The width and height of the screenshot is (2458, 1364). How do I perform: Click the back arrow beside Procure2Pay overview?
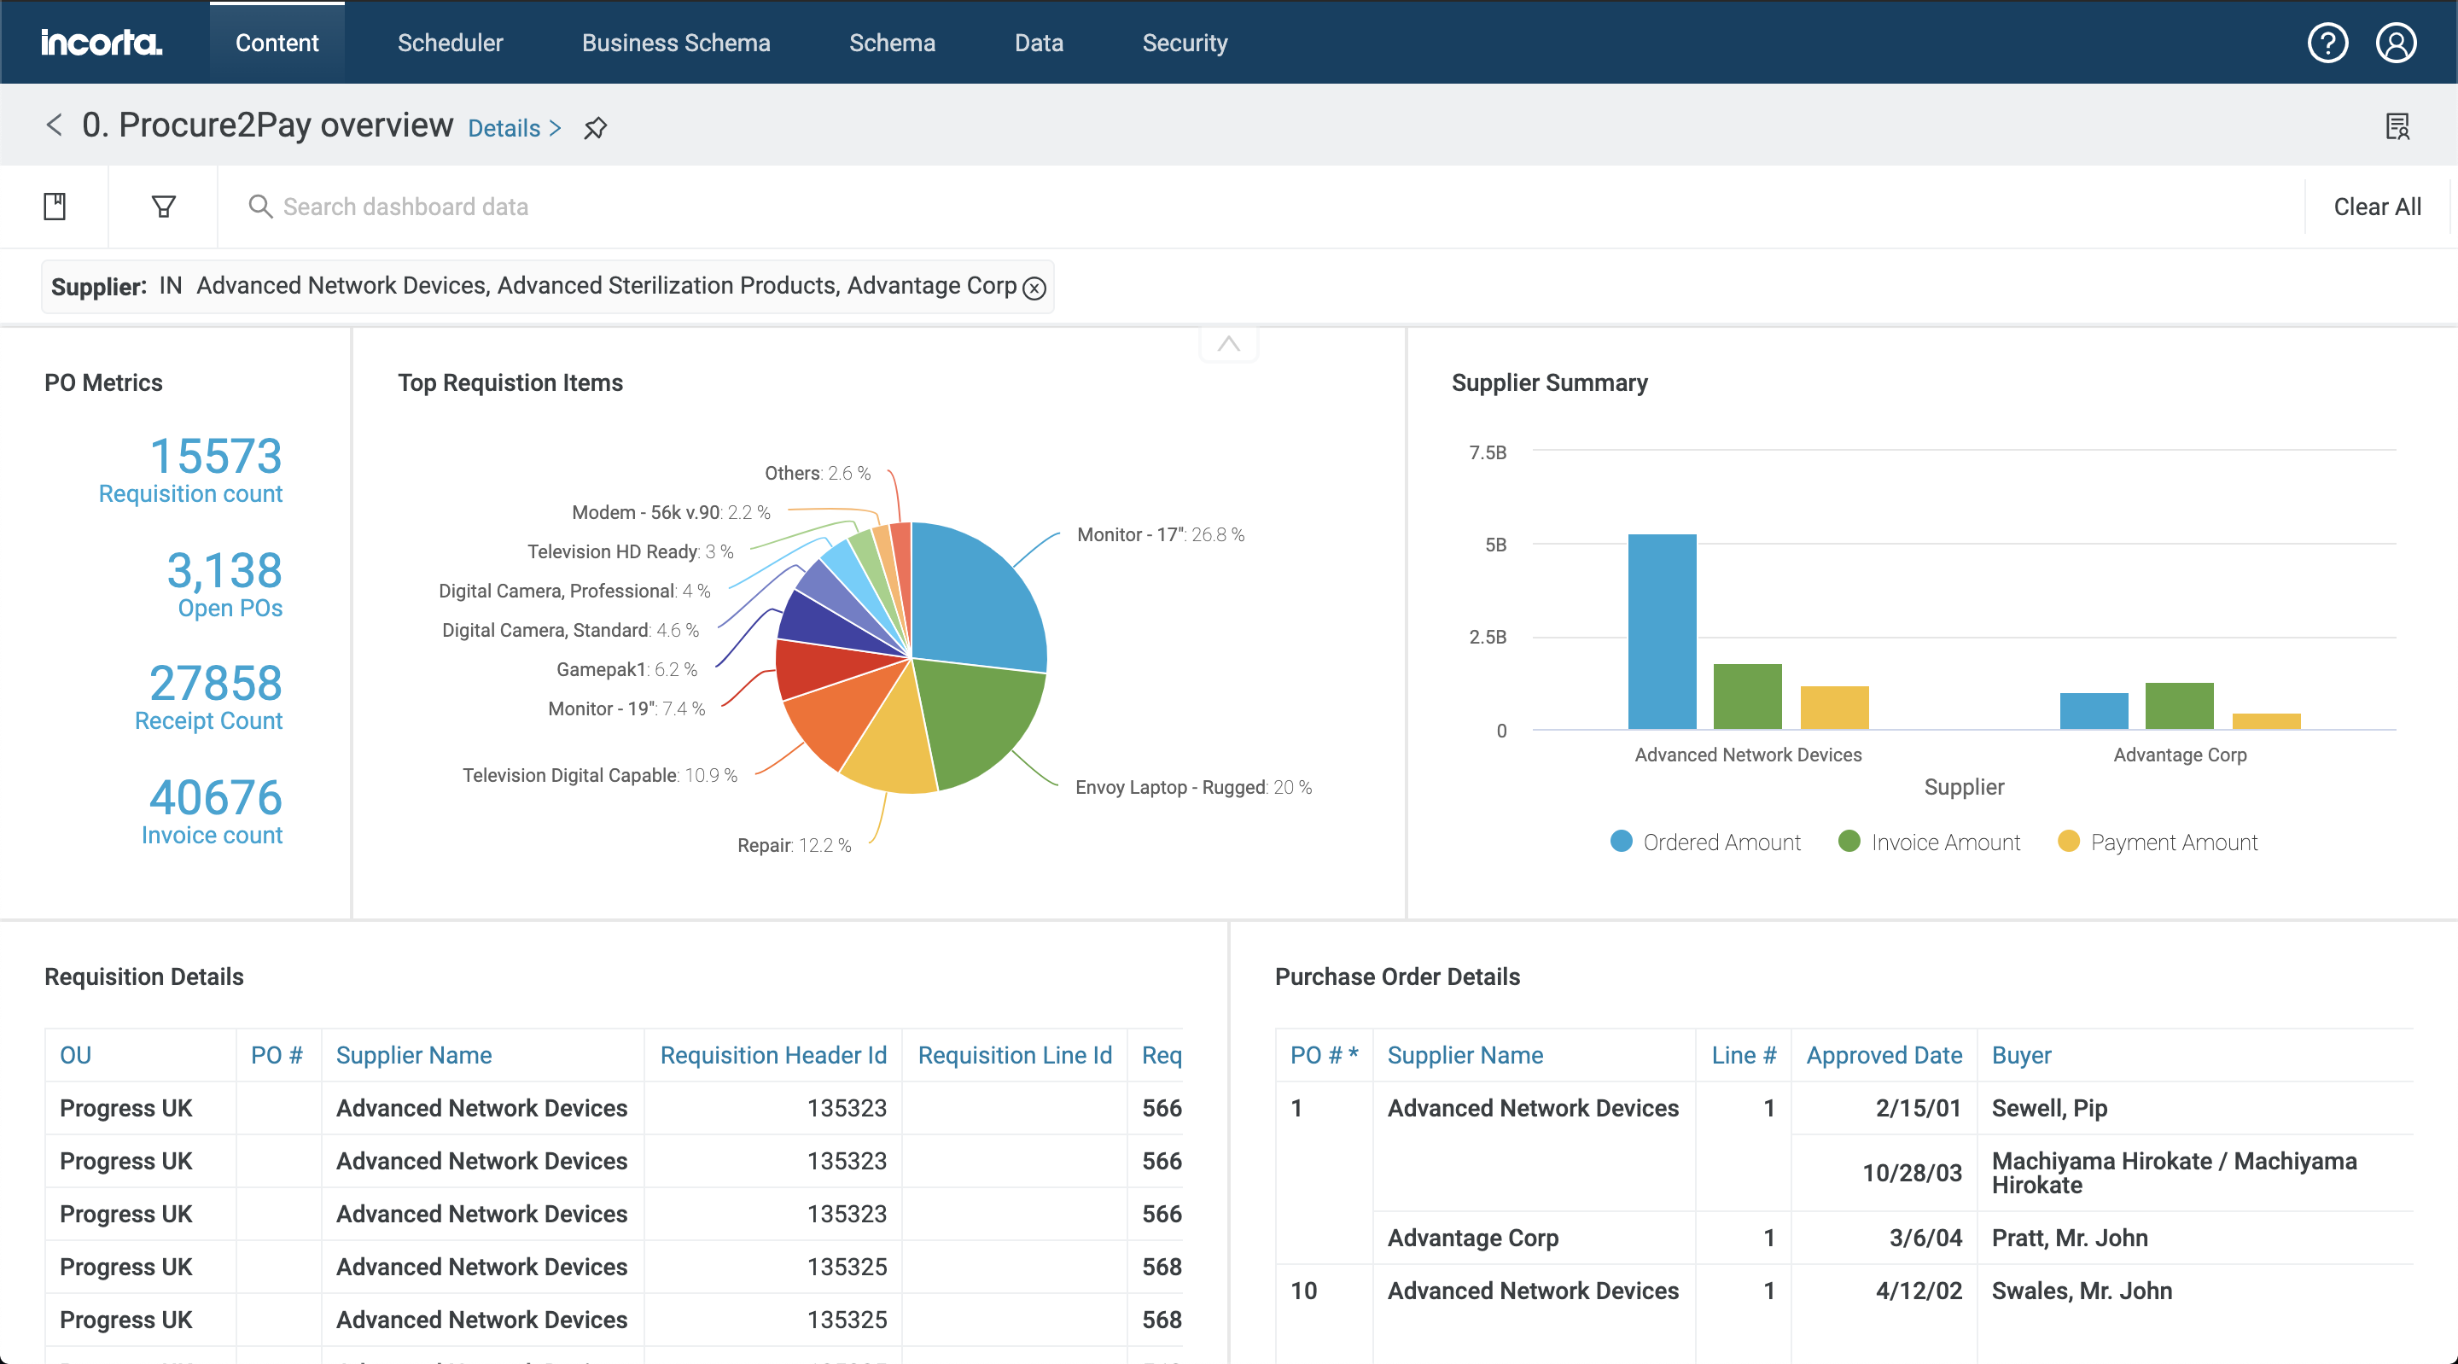(x=54, y=126)
